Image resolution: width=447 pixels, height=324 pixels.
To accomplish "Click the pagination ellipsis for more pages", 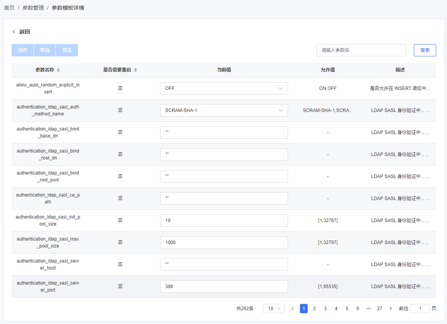I will click(368, 309).
